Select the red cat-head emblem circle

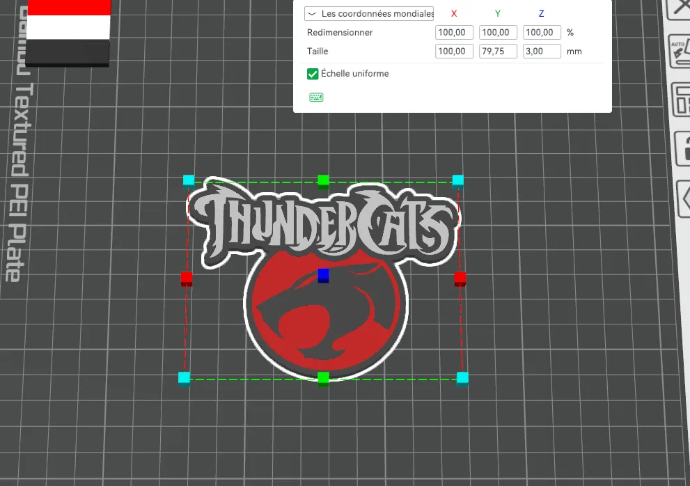click(326, 311)
